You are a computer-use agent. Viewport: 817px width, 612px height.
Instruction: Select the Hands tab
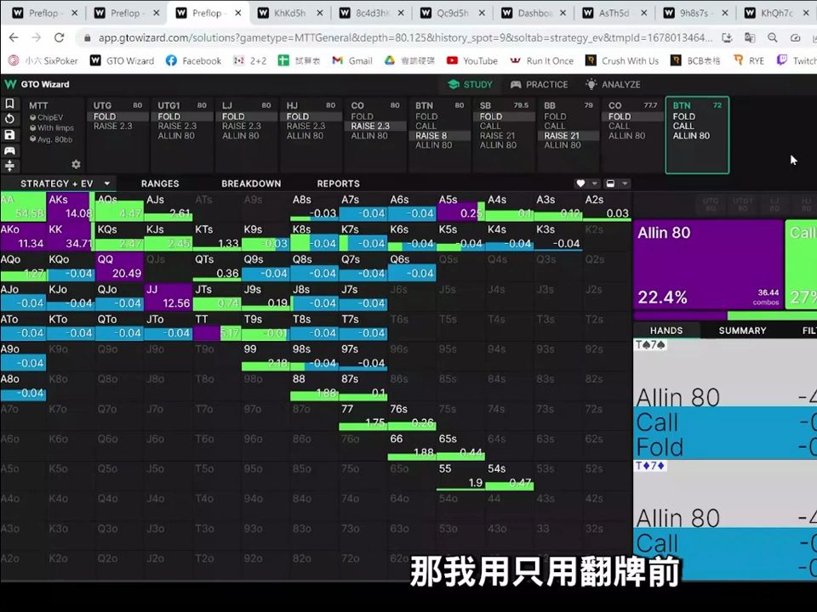(x=666, y=331)
